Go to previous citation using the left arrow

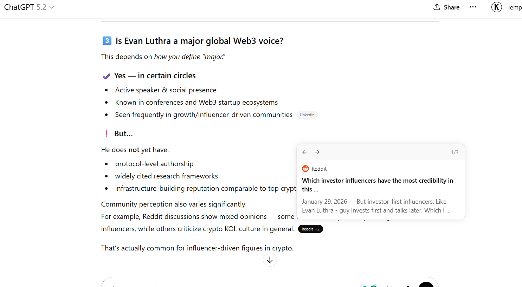pyautogui.click(x=304, y=152)
